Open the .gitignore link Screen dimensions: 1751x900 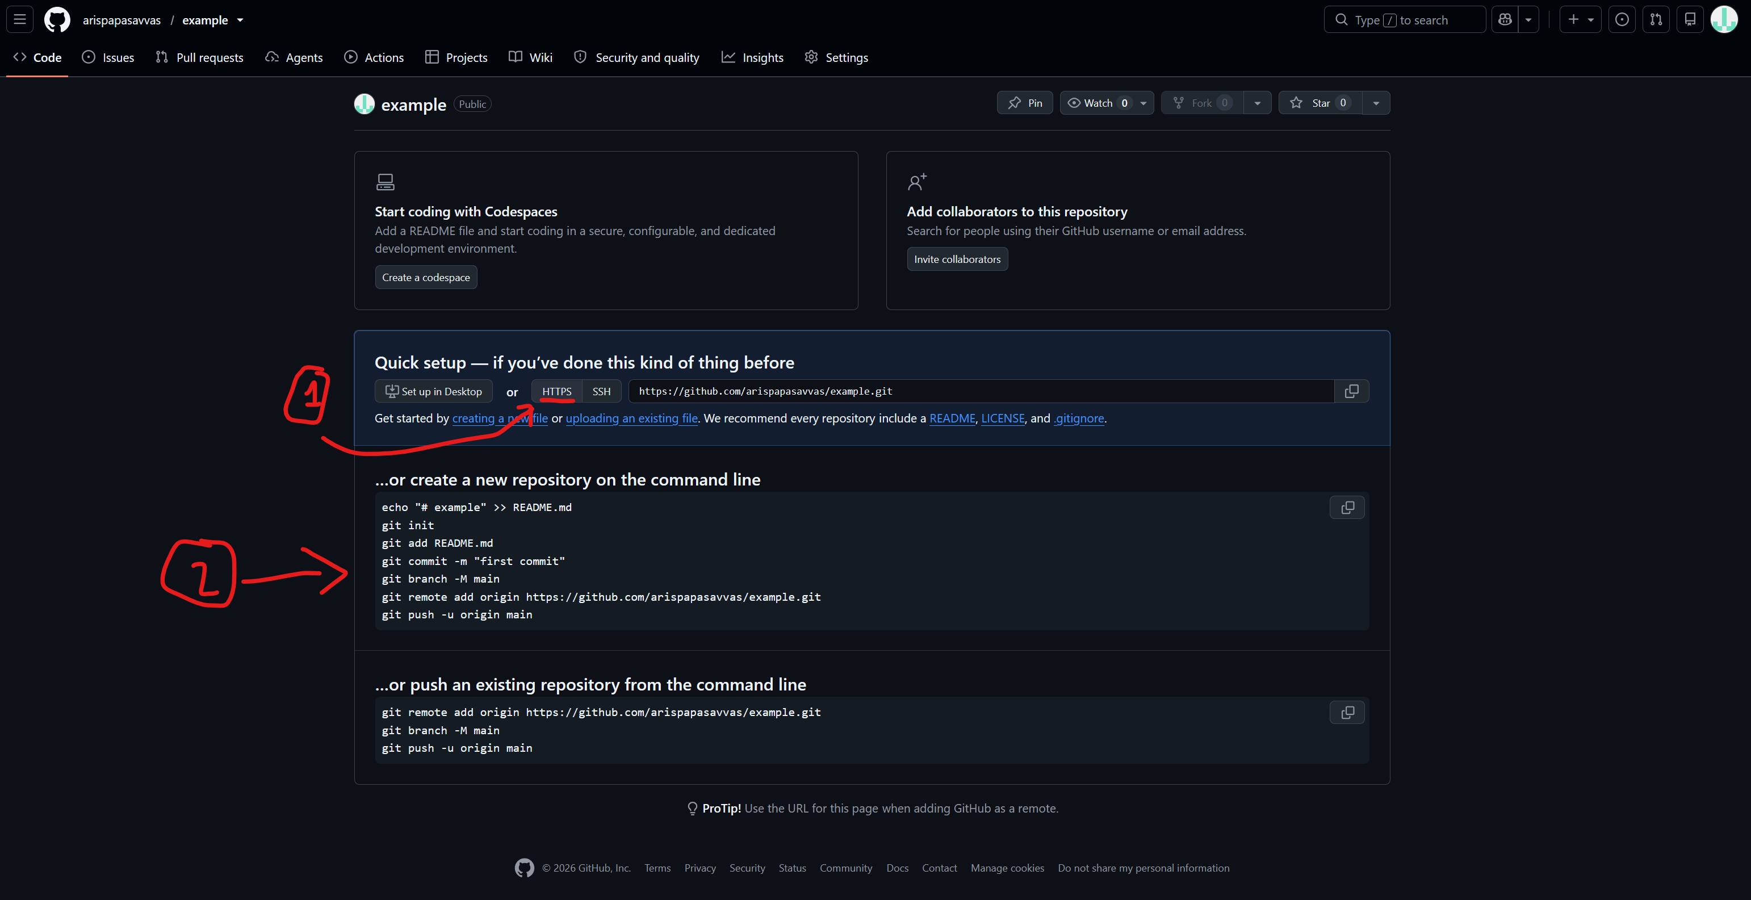1079,418
